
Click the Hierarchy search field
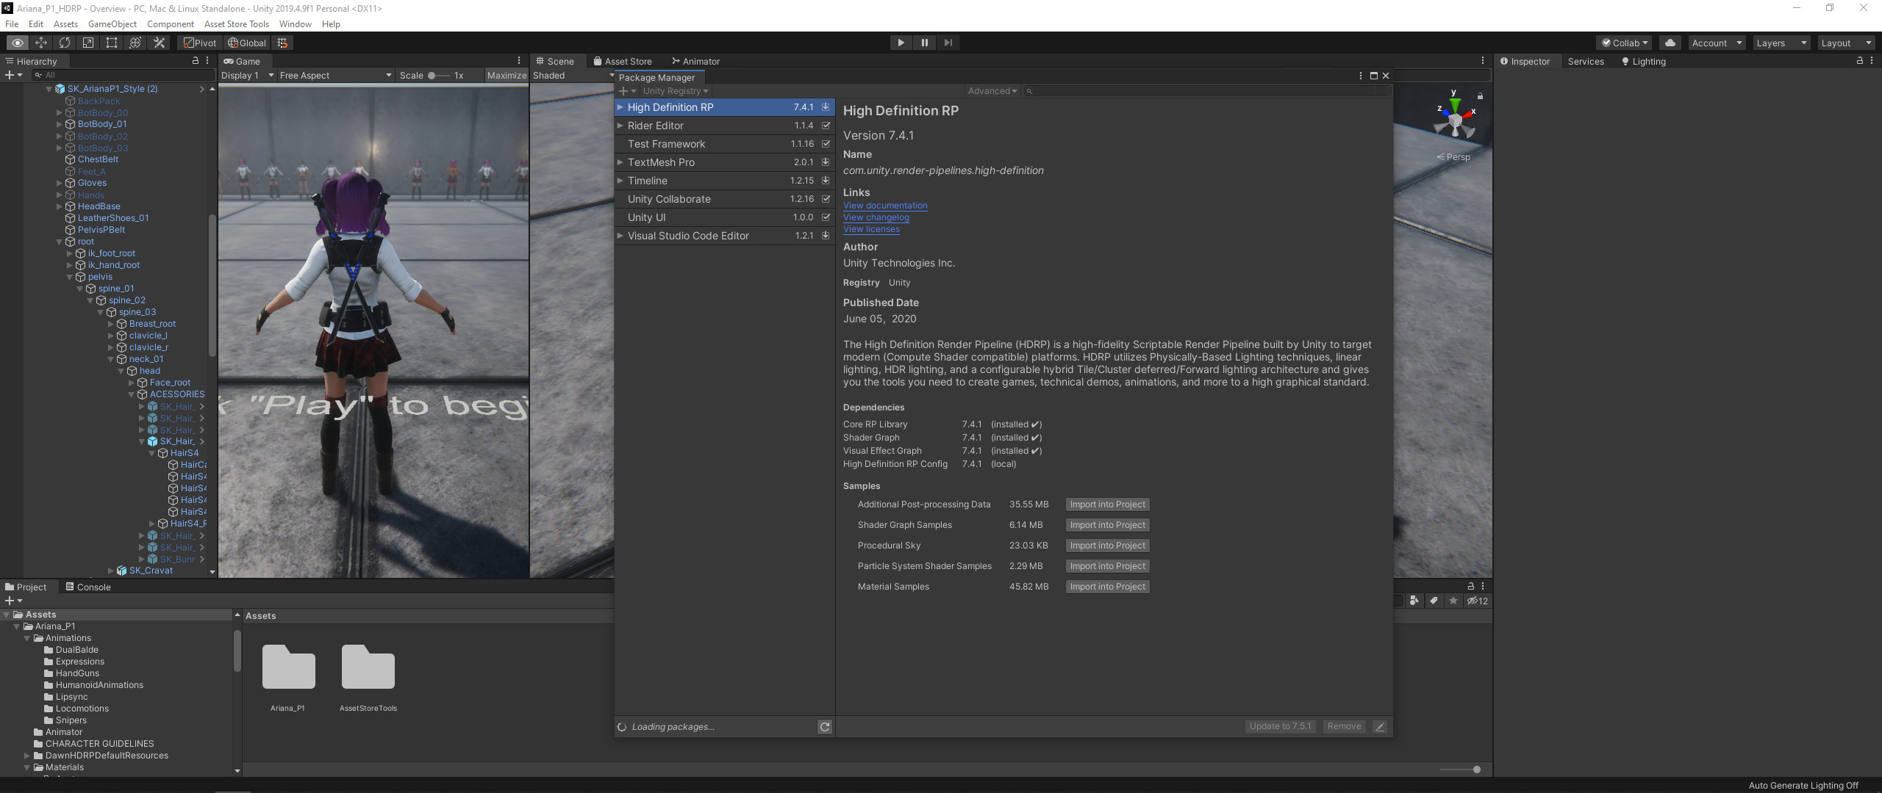click(123, 75)
